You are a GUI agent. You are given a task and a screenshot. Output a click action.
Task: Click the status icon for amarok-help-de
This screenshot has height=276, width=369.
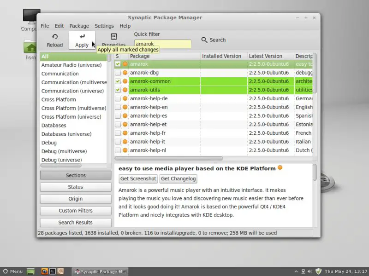(125, 98)
